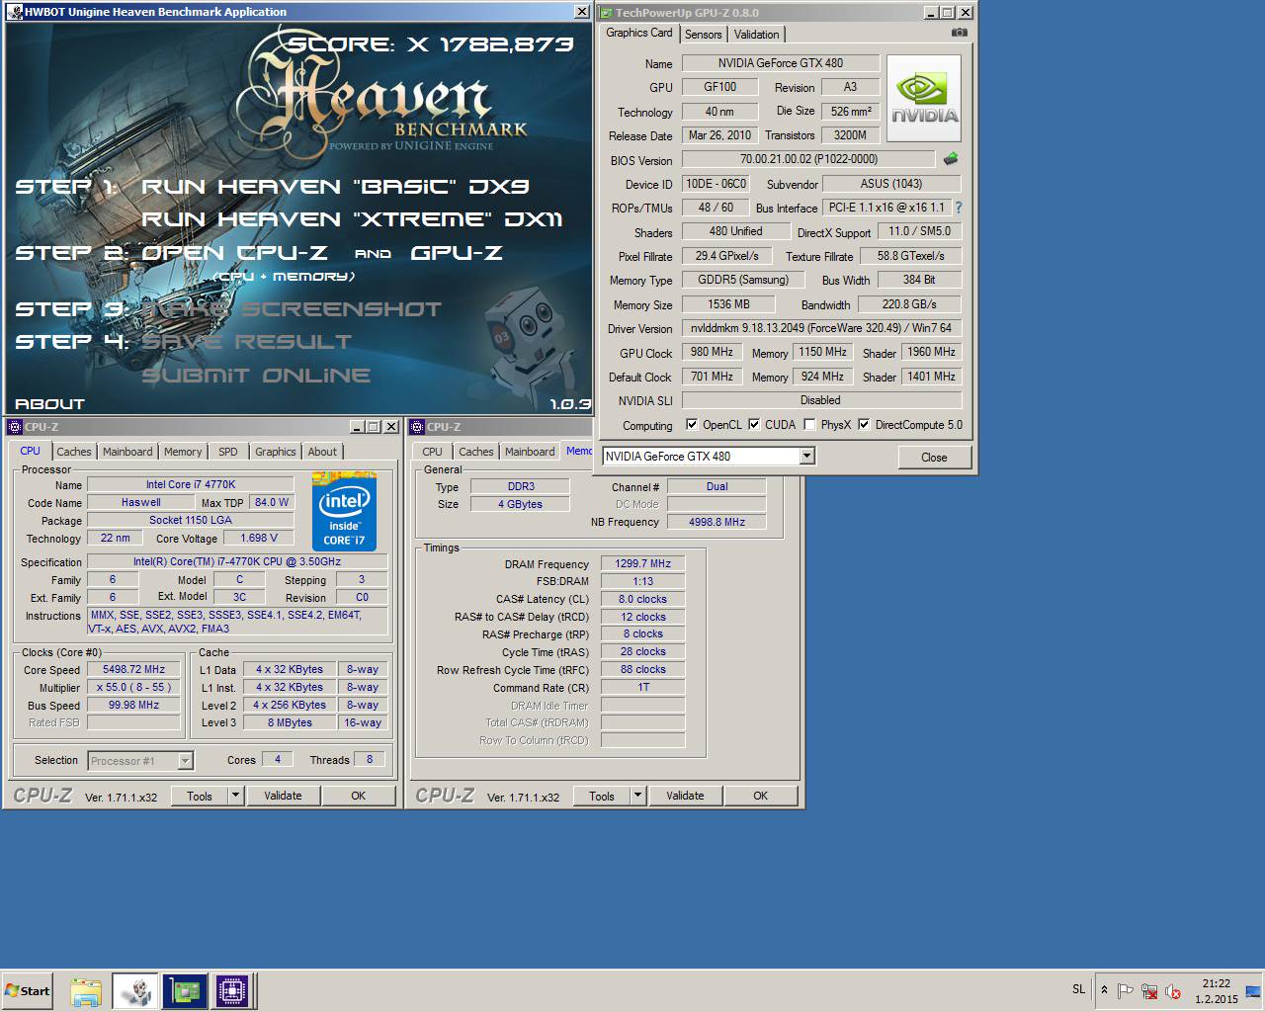
Task: Click the DRAM Frequency value 1299.7 MHz
Action: tap(642, 563)
